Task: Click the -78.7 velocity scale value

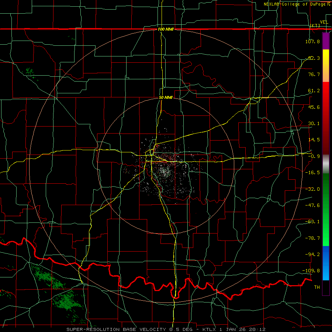Action: 312,238
